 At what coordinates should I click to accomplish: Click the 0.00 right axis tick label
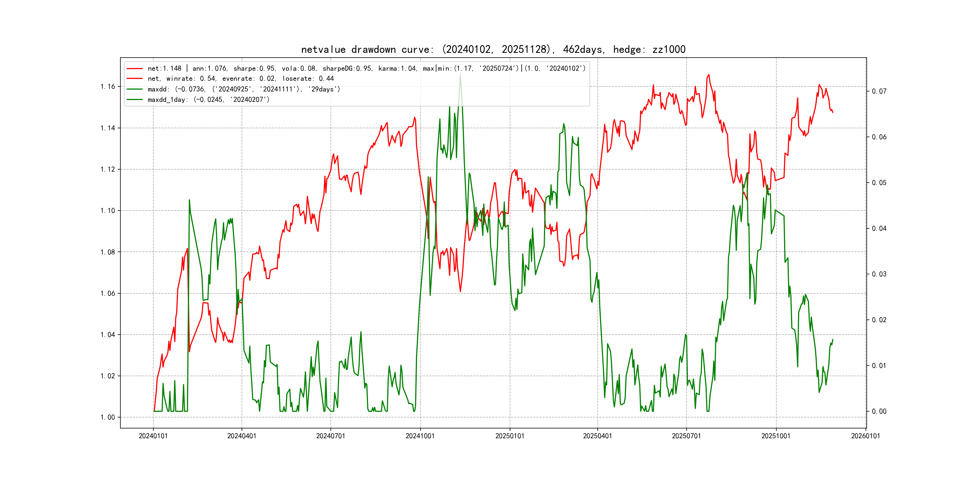click(x=879, y=412)
